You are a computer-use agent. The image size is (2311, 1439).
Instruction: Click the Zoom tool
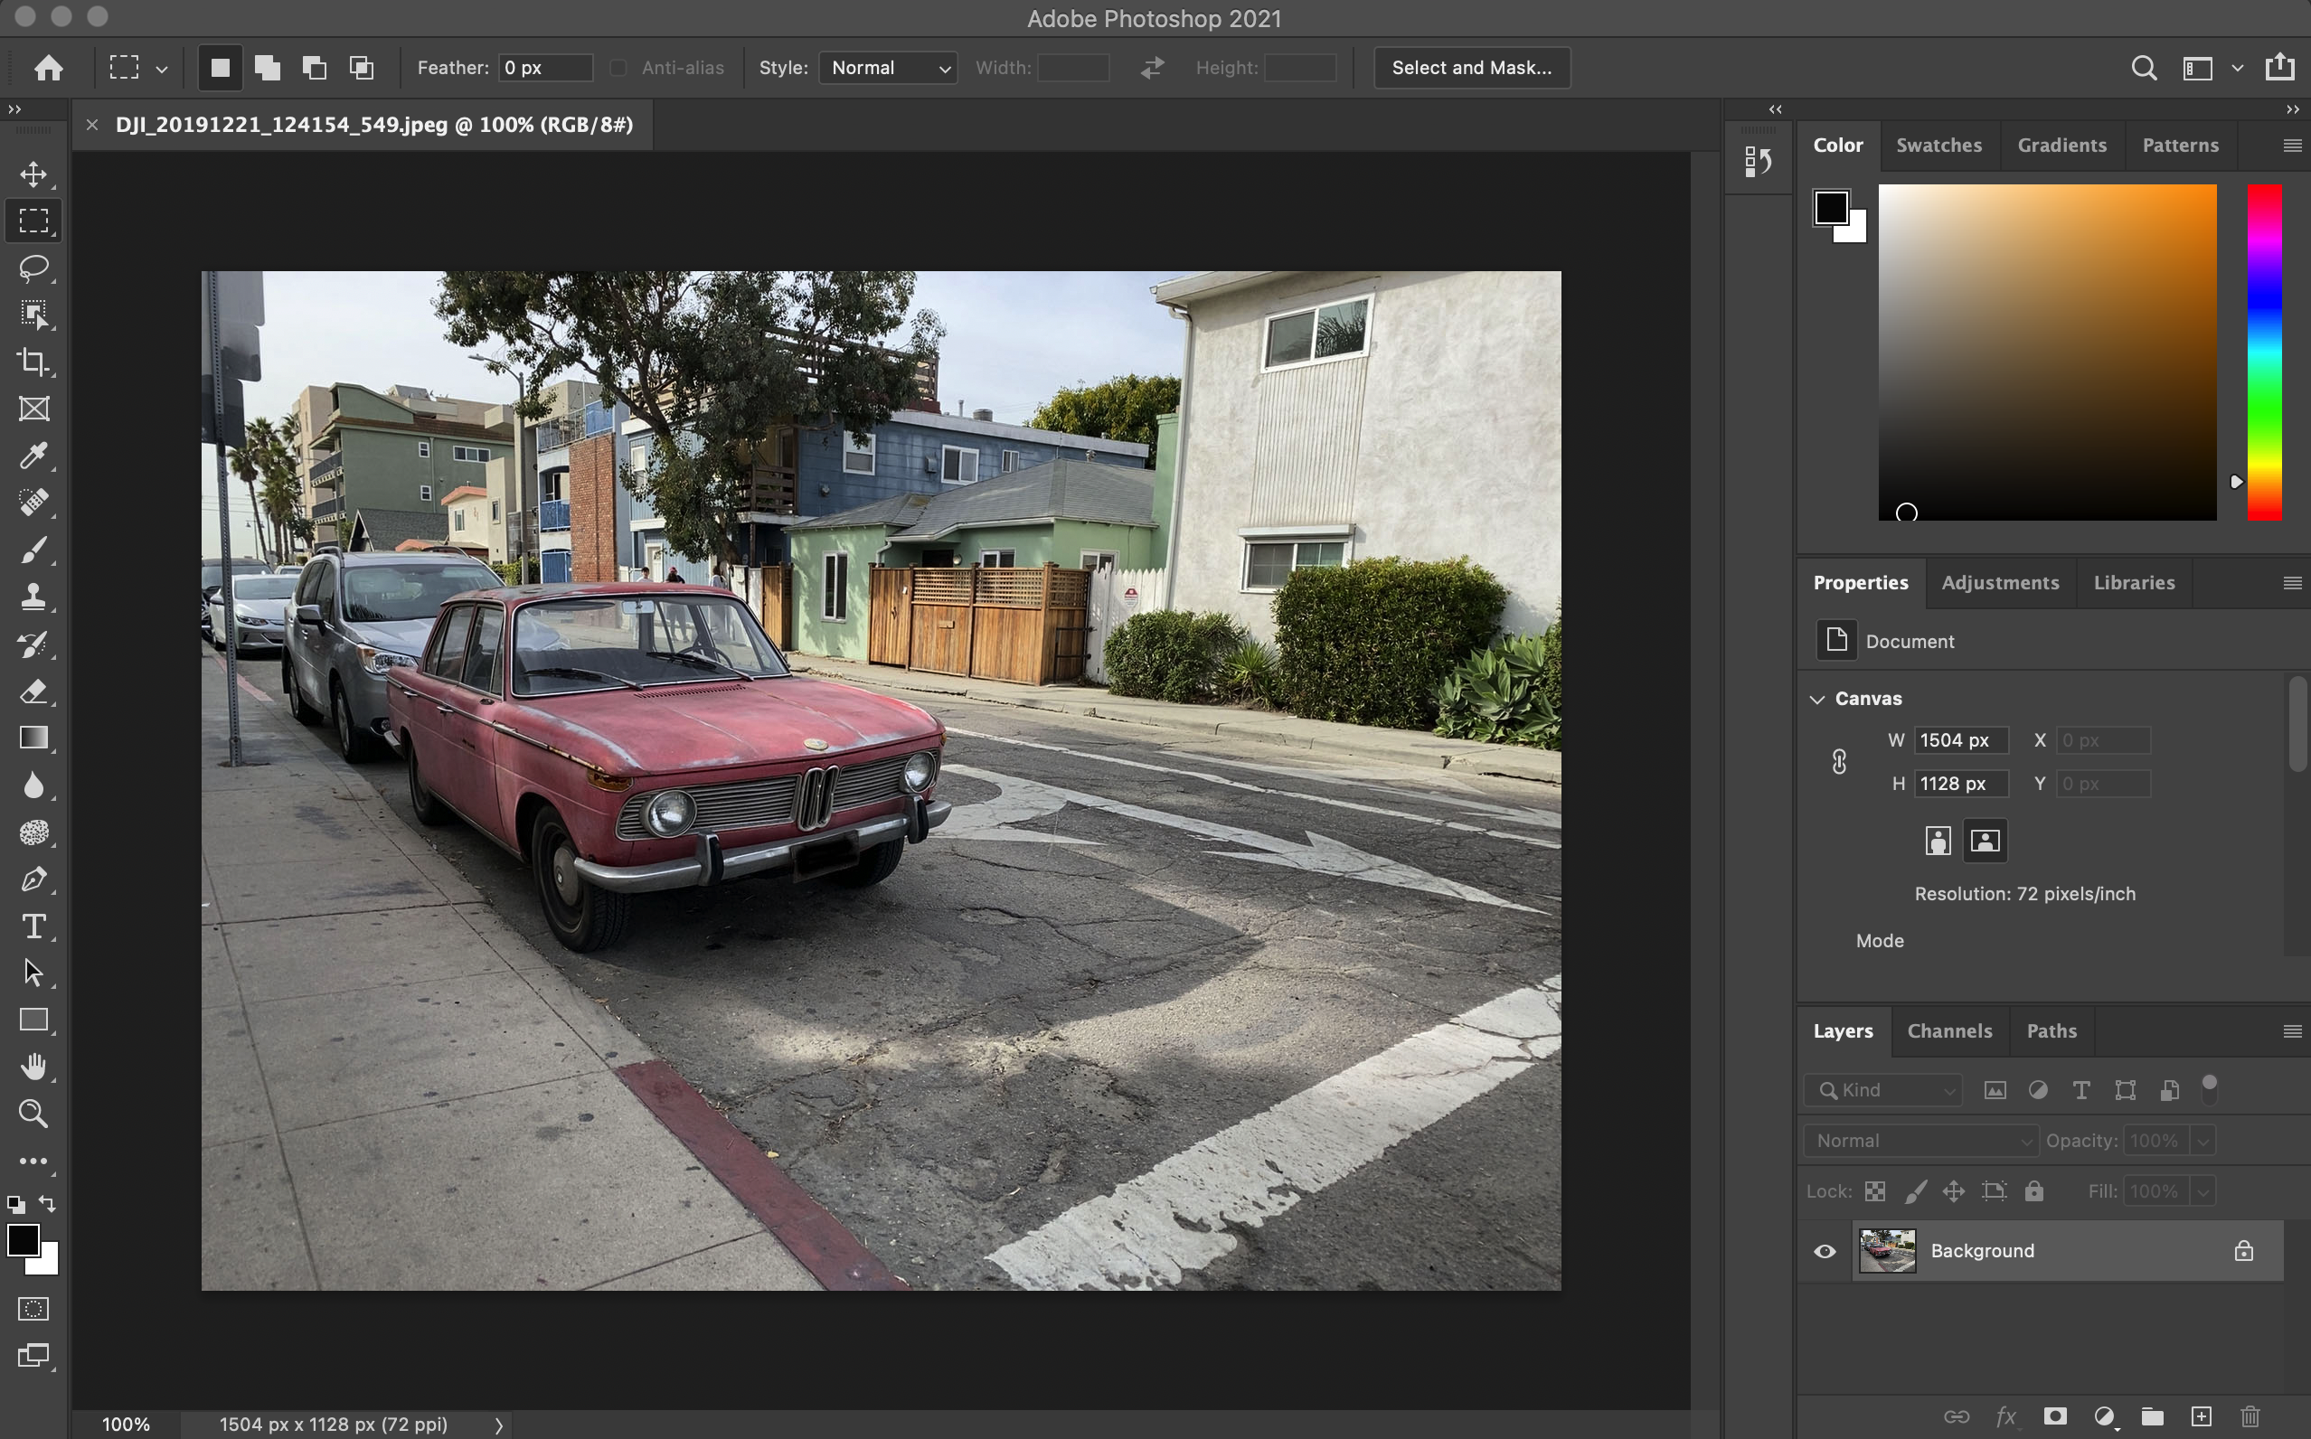tap(33, 1114)
